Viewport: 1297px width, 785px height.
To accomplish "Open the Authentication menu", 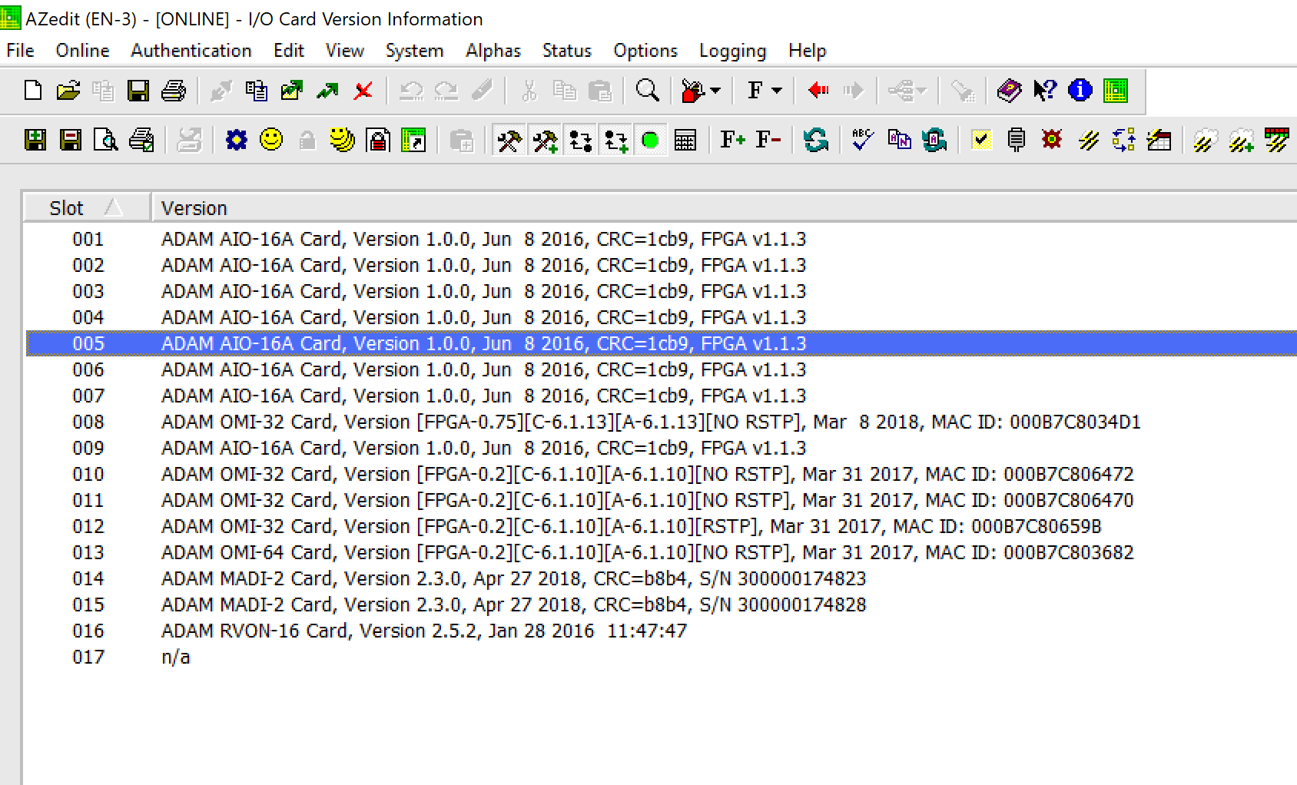I will (x=191, y=51).
